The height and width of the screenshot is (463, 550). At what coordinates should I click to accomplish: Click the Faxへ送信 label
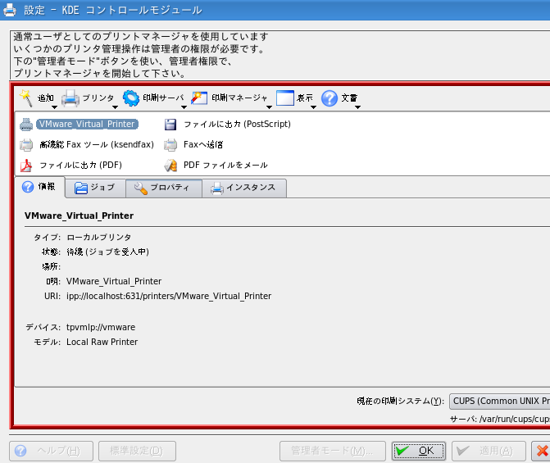pos(203,144)
